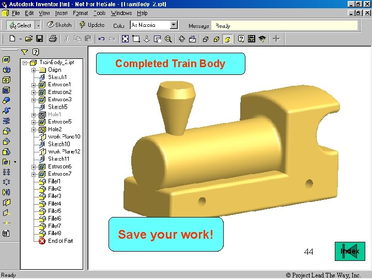Click the Zoom All icon
This screenshot has width=372, height=279.
(x=125, y=38)
